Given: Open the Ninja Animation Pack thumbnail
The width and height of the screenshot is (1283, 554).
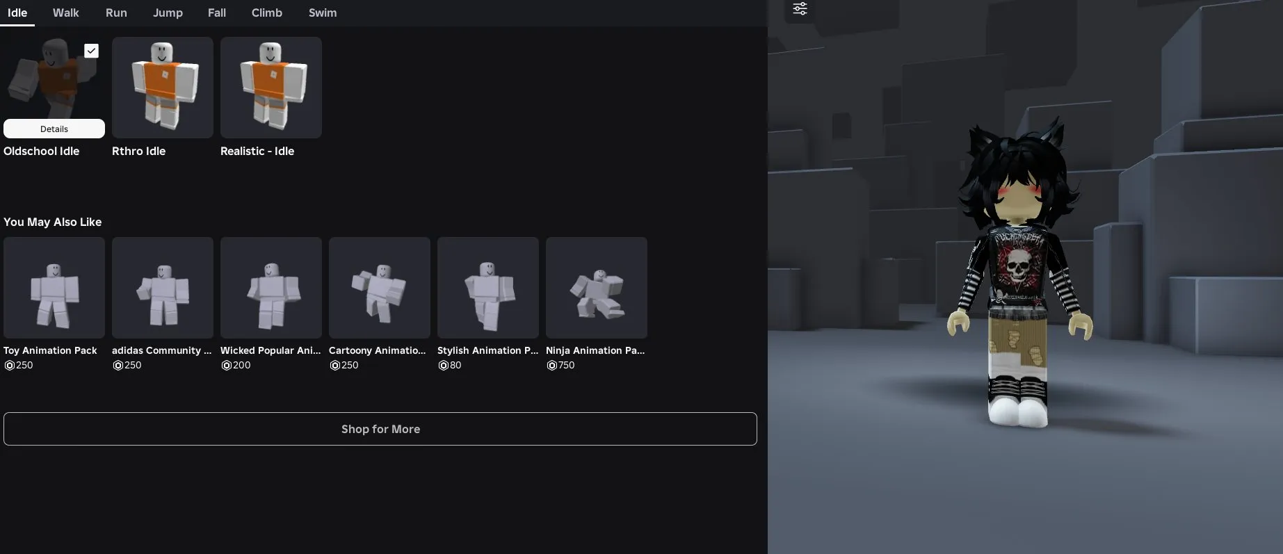Looking at the screenshot, I should point(596,287).
